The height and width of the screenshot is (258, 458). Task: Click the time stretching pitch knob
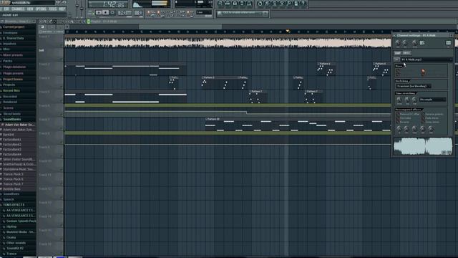coord(399,100)
